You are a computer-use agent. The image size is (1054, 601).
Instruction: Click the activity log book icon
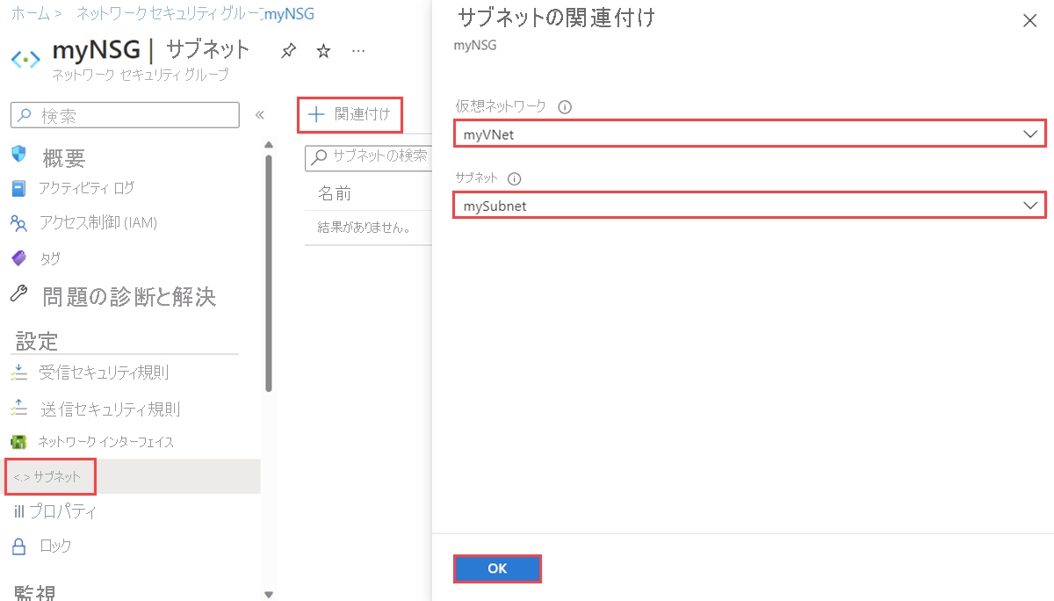19,188
